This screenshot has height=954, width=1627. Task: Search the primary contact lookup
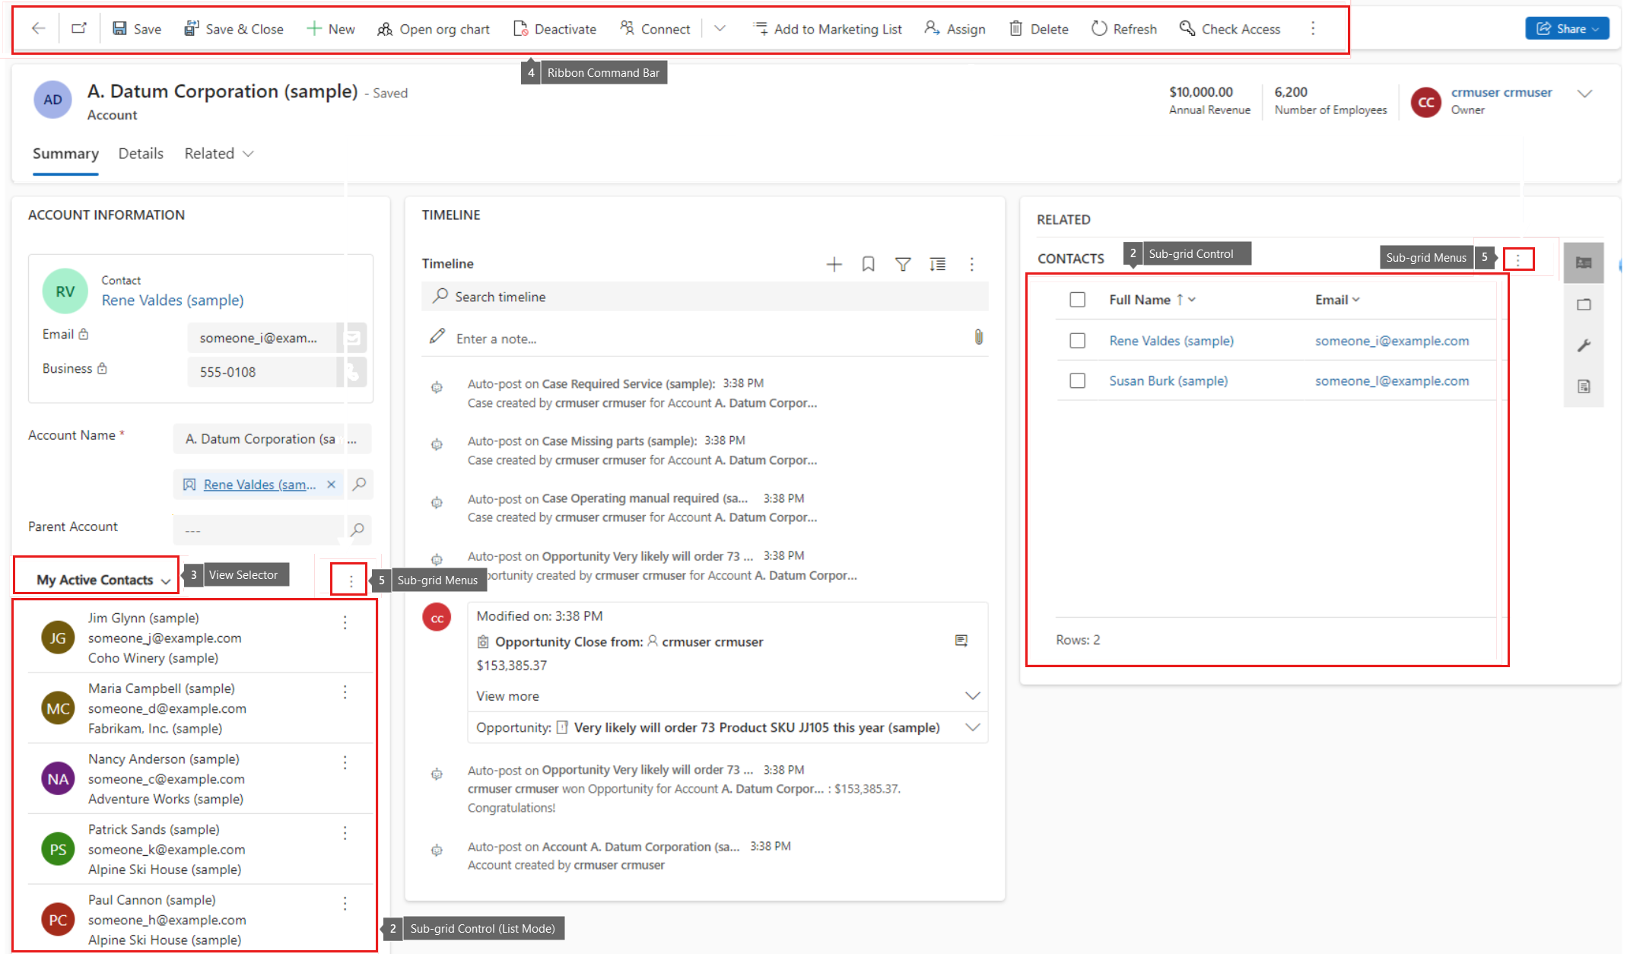(360, 485)
